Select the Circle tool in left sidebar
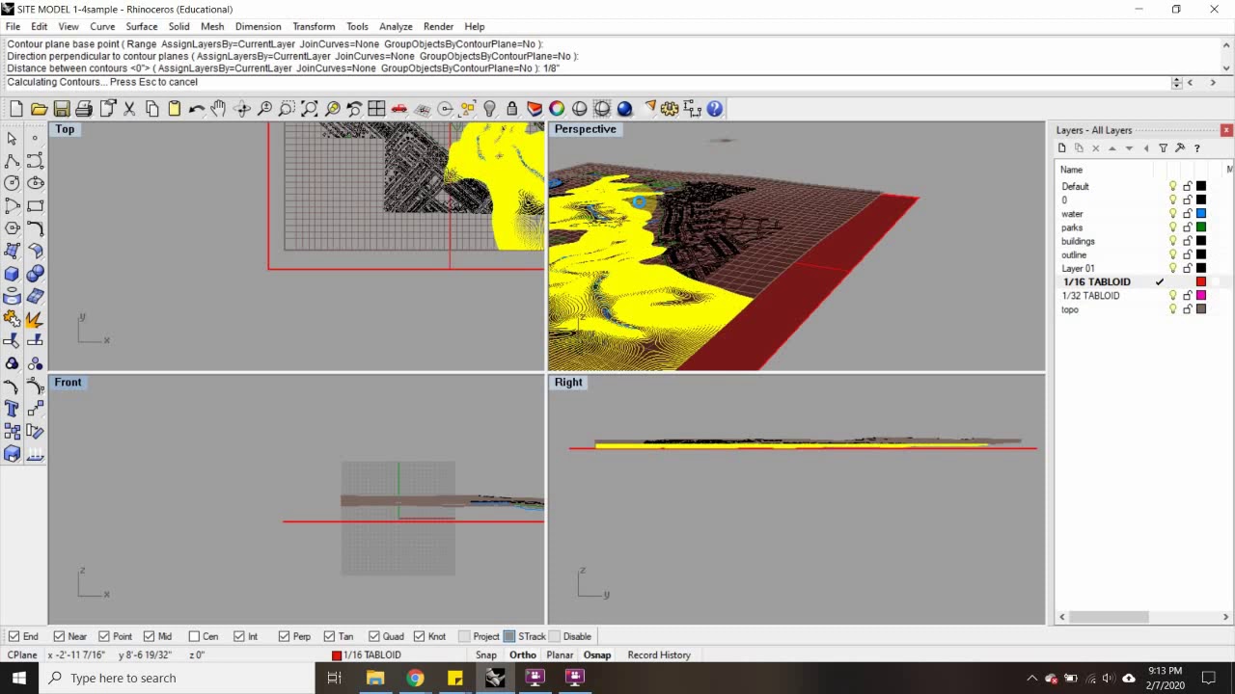 click(13, 183)
